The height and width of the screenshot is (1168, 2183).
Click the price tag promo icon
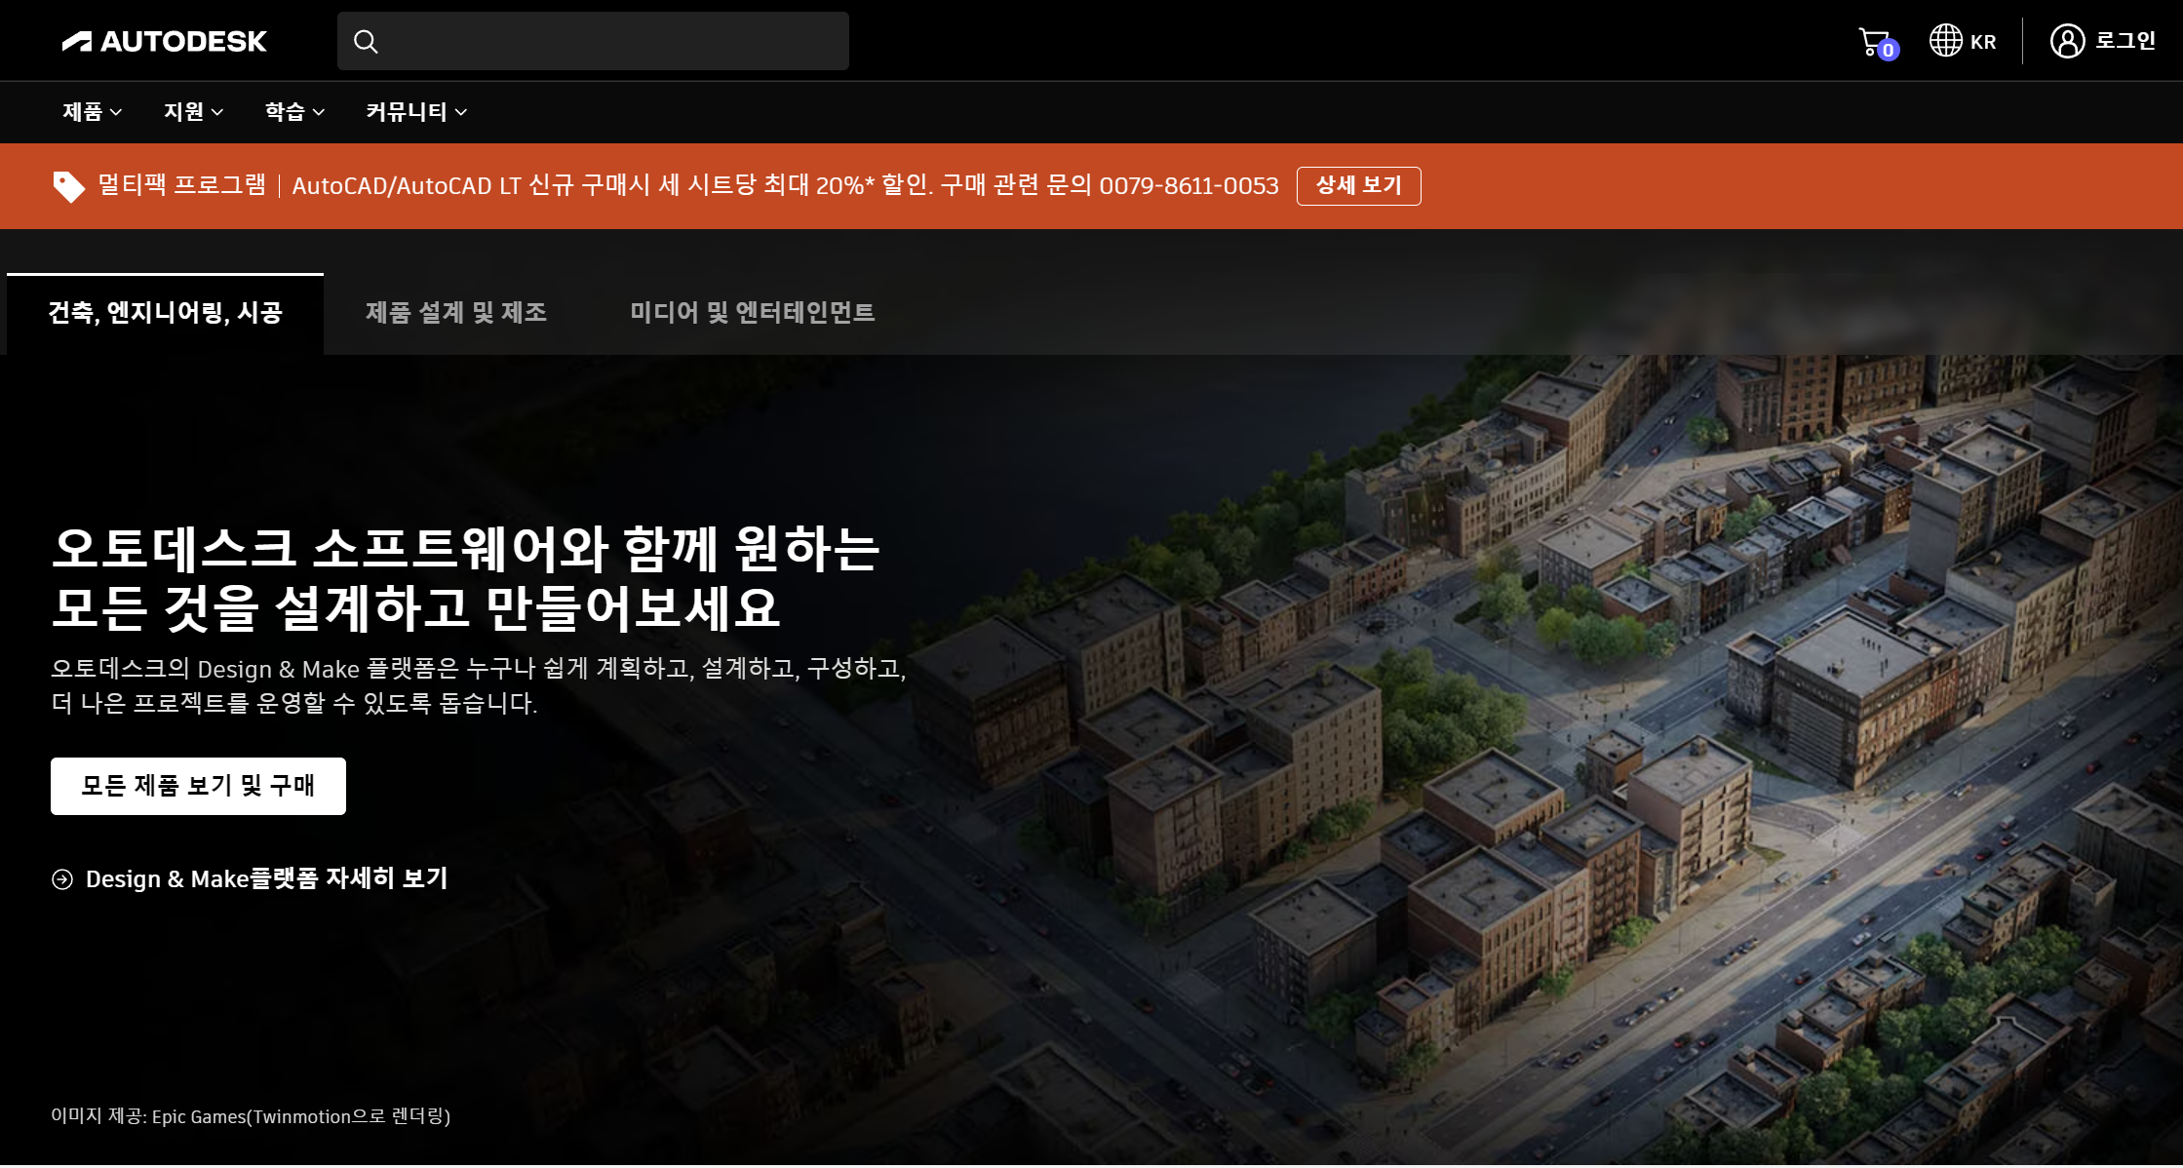point(68,186)
